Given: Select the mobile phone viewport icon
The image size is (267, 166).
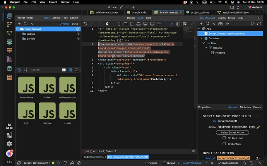Looking at the screenshot, I should [119, 24].
